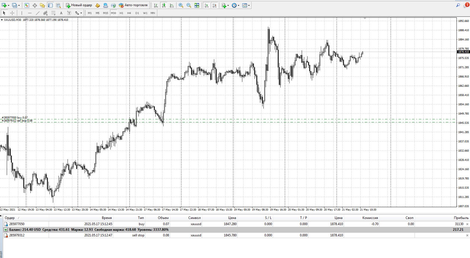This screenshot has height=258, width=470.
Task: Toggle Chart Shift button
Action: (x=214, y=5)
